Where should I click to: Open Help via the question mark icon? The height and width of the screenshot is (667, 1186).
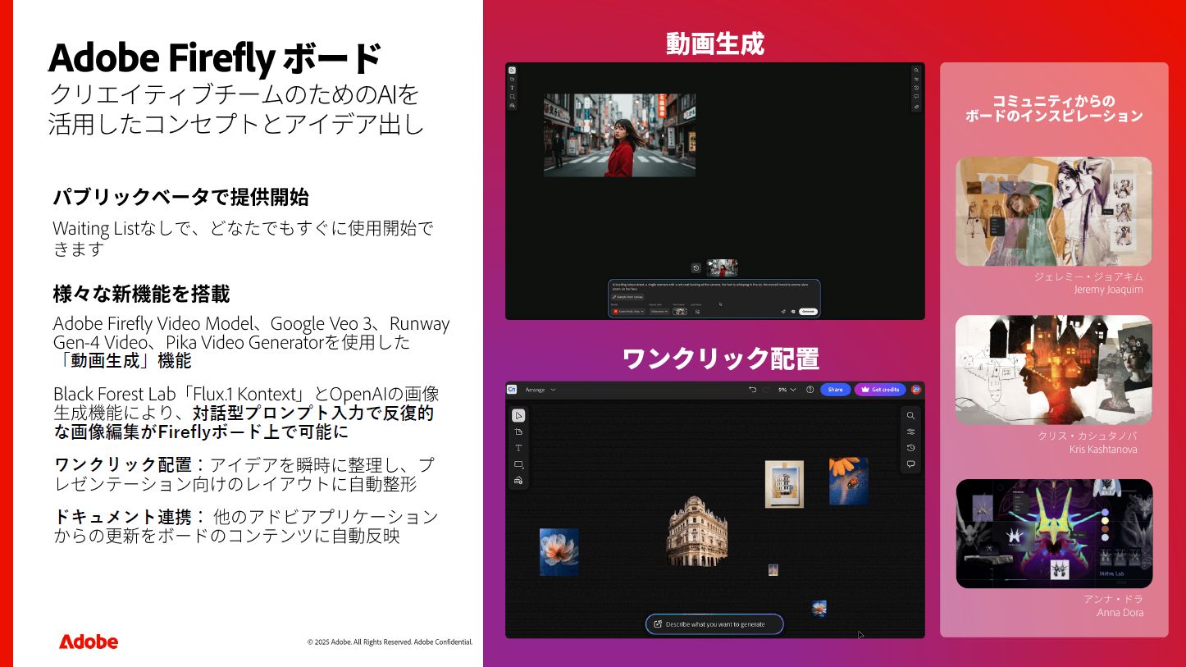810,390
